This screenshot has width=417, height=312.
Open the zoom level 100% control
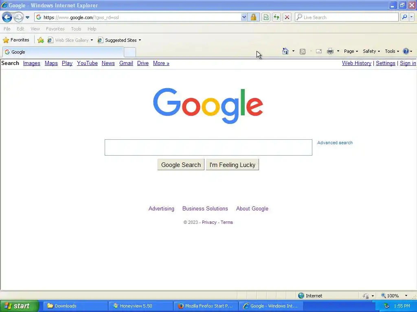pos(394,296)
